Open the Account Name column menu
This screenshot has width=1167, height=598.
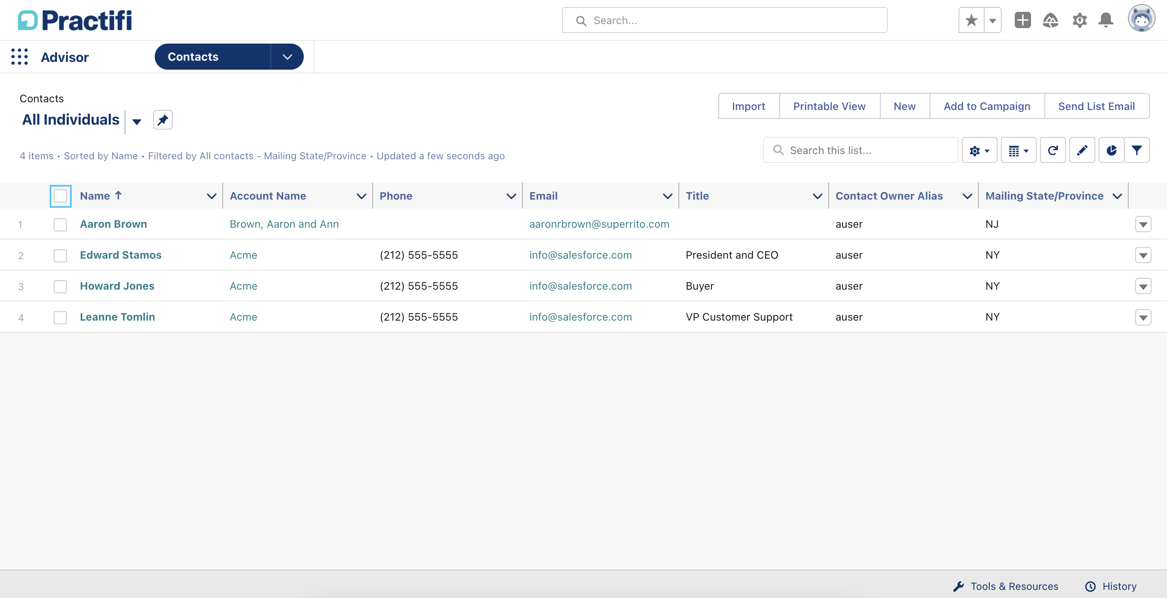pyautogui.click(x=361, y=196)
